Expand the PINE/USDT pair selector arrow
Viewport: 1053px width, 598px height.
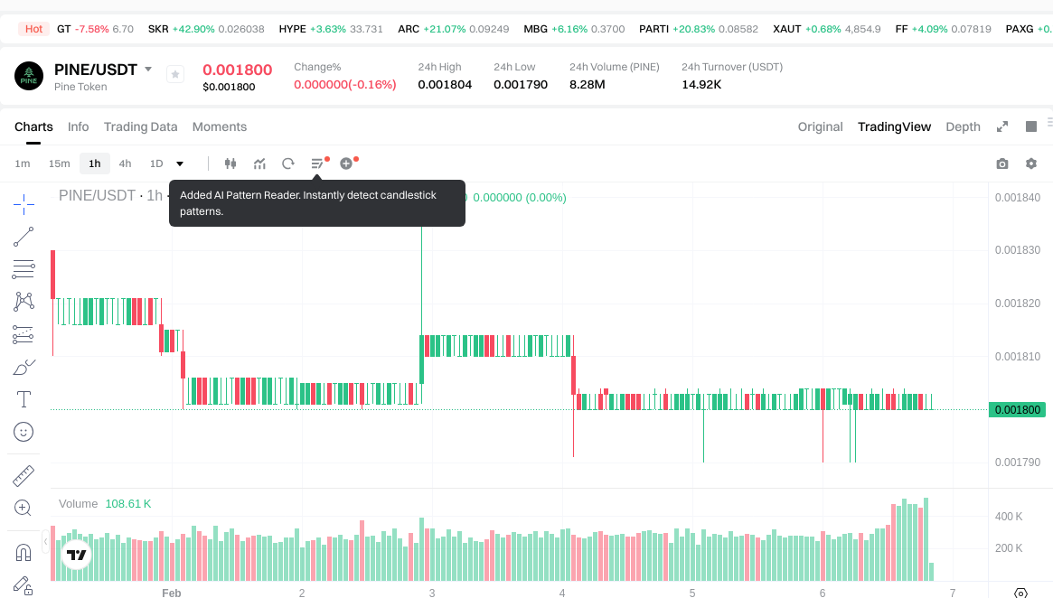click(148, 70)
